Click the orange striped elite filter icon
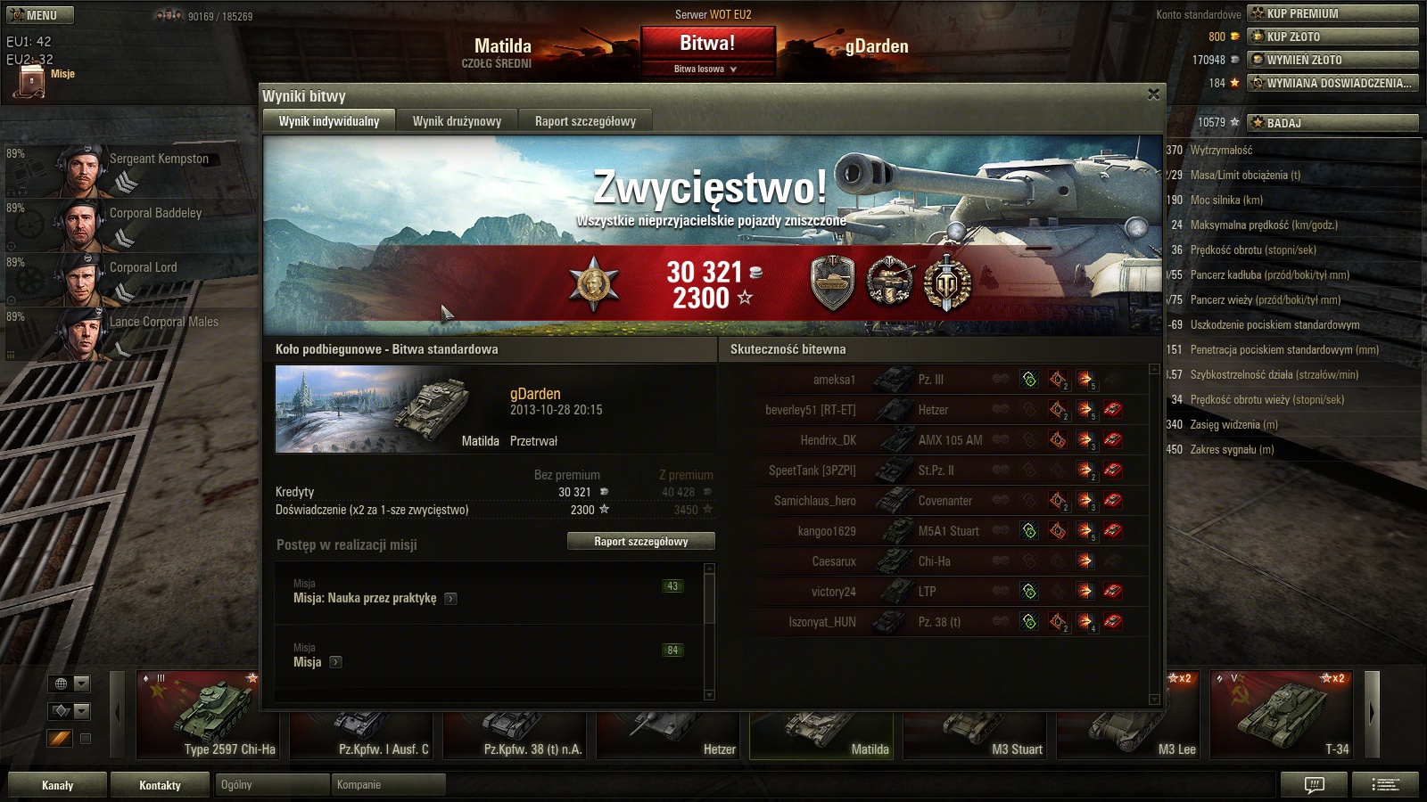The width and height of the screenshot is (1427, 802). point(59,738)
